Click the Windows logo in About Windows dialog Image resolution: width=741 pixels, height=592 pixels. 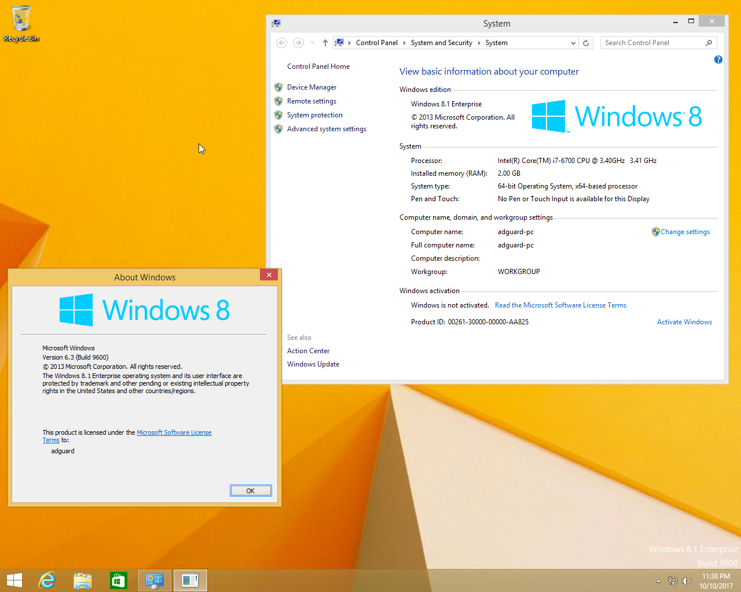pos(145,310)
